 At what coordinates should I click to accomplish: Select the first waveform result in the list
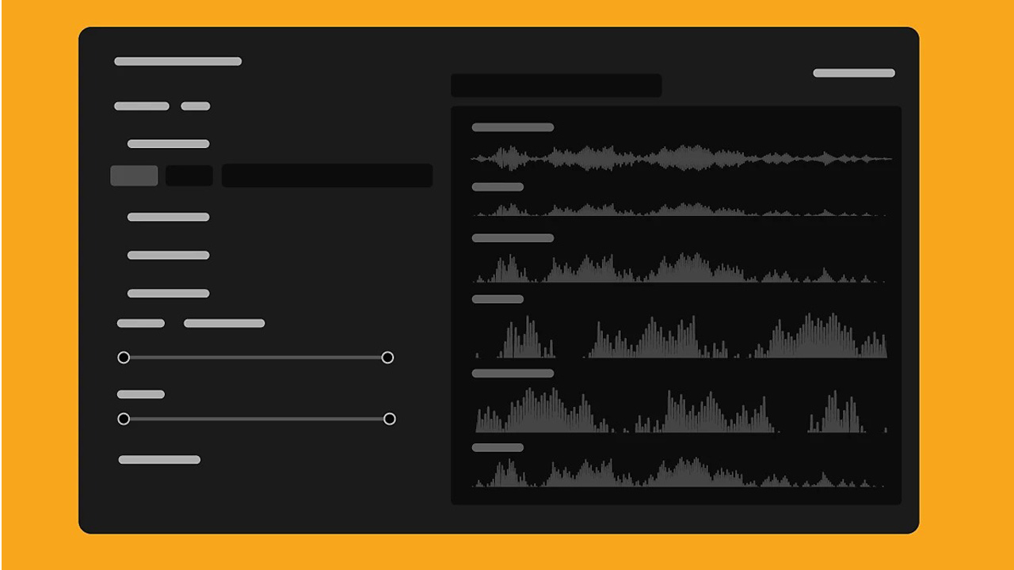pos(681,158)
